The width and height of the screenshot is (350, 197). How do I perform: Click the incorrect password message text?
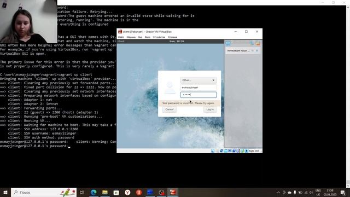coord(188,103)
